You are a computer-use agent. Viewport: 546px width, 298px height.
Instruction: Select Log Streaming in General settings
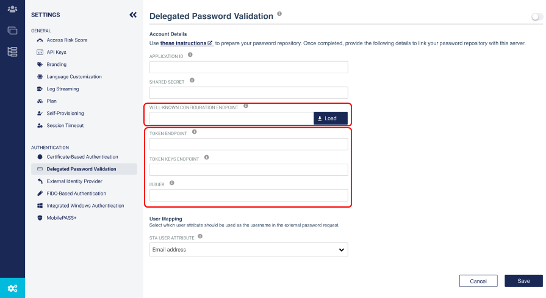(x=63, y=89)
